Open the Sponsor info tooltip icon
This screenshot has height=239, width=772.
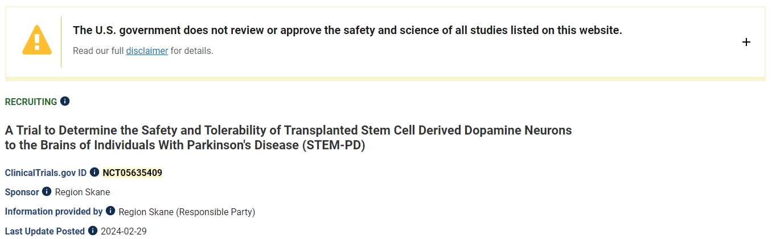coord(47,191)
